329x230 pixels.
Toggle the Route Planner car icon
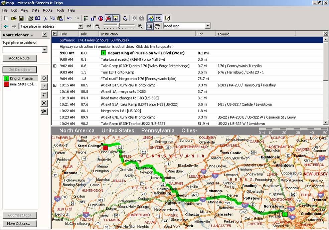108,18
